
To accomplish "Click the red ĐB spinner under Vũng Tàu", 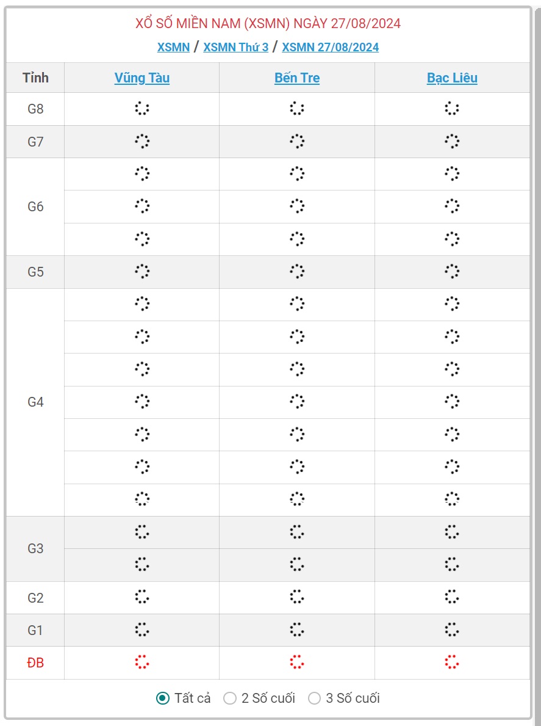I will 142,662.
